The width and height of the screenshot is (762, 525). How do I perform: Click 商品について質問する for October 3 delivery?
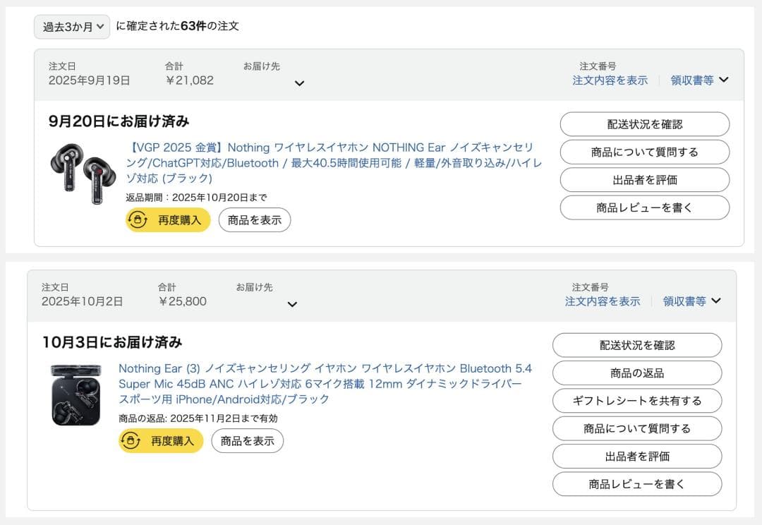coord(636,428)
